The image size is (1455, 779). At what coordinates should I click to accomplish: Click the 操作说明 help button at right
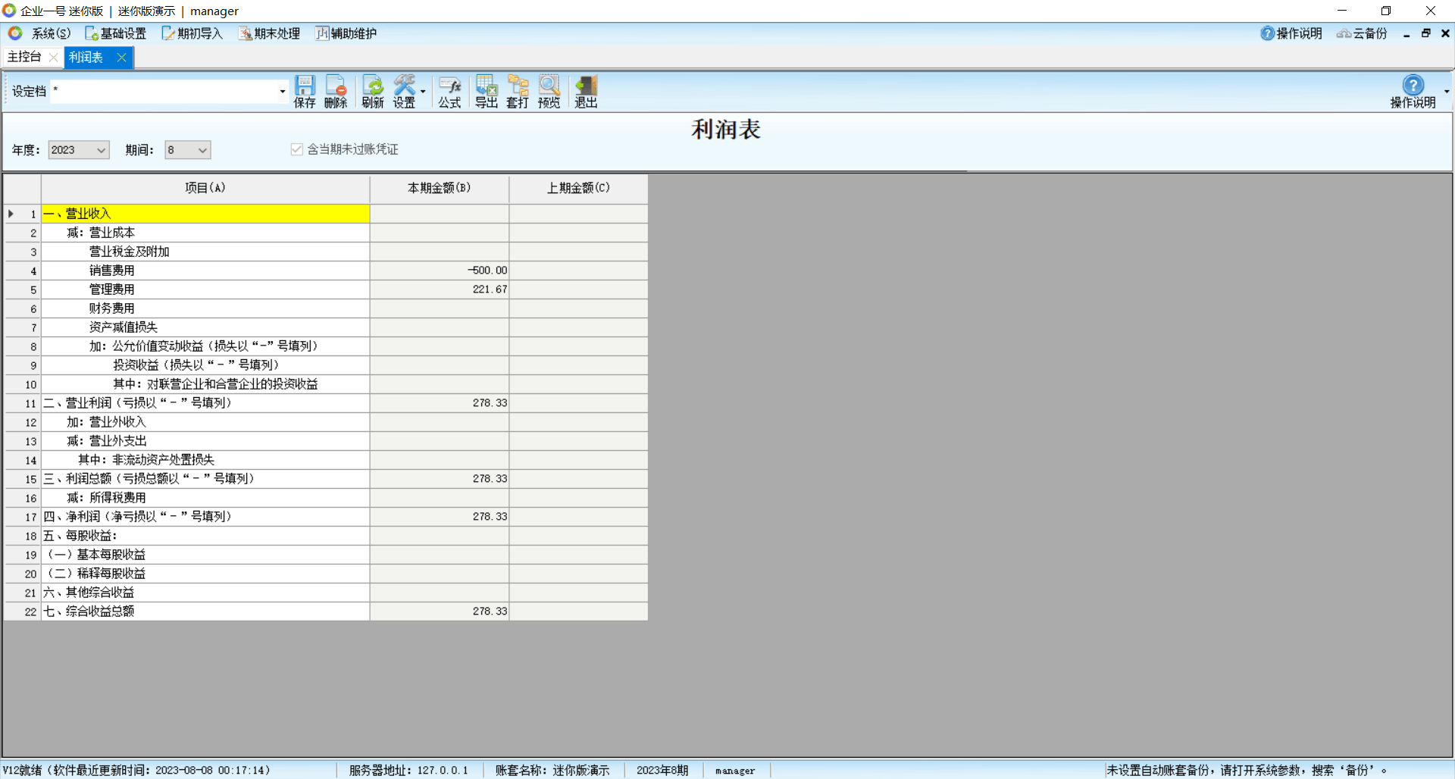[x=1413, y=92]
